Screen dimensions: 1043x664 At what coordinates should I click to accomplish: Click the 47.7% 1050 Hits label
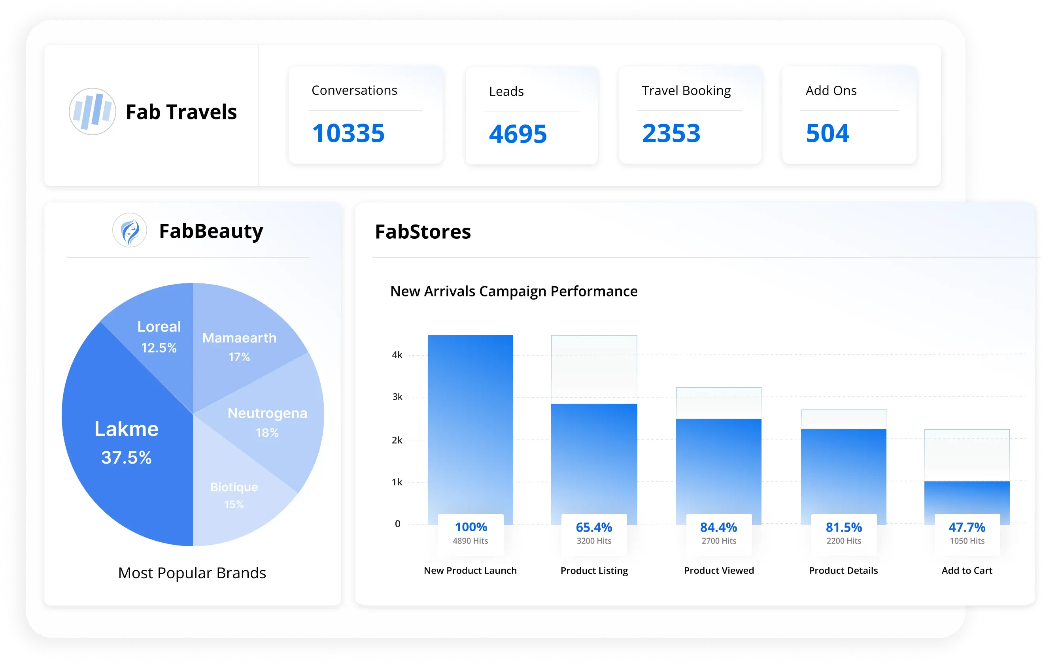point(967,534)
